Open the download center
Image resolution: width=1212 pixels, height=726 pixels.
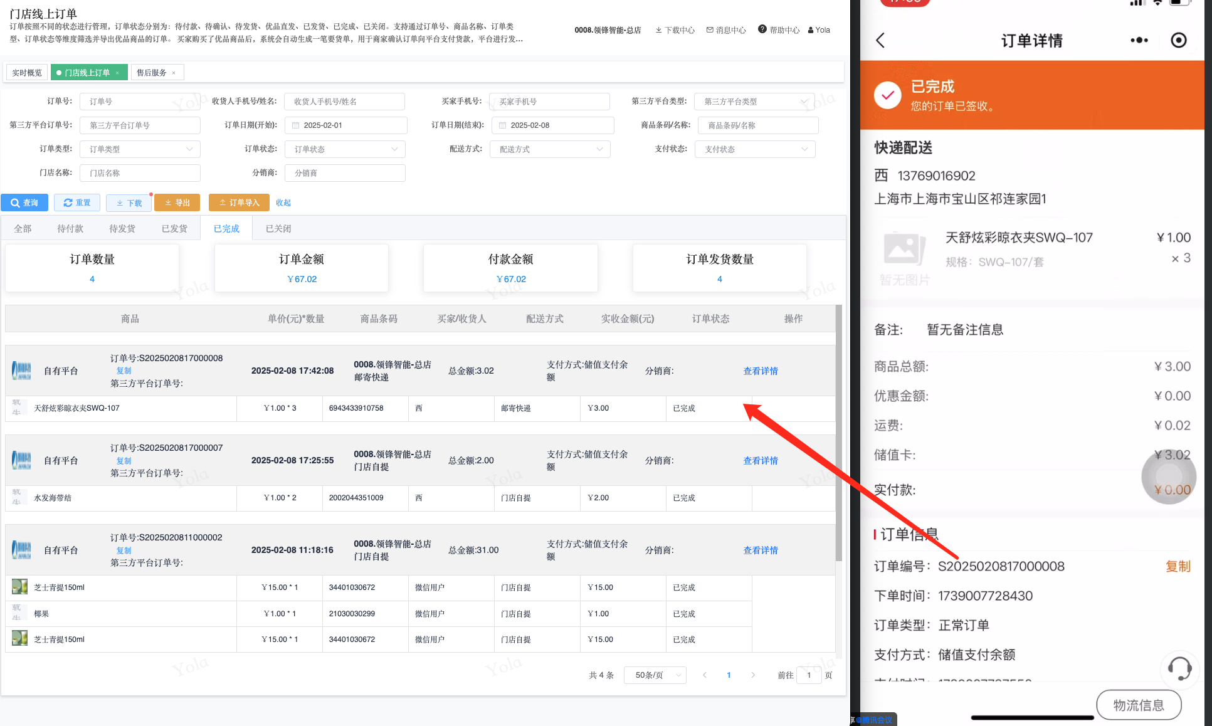pos(675,30)
